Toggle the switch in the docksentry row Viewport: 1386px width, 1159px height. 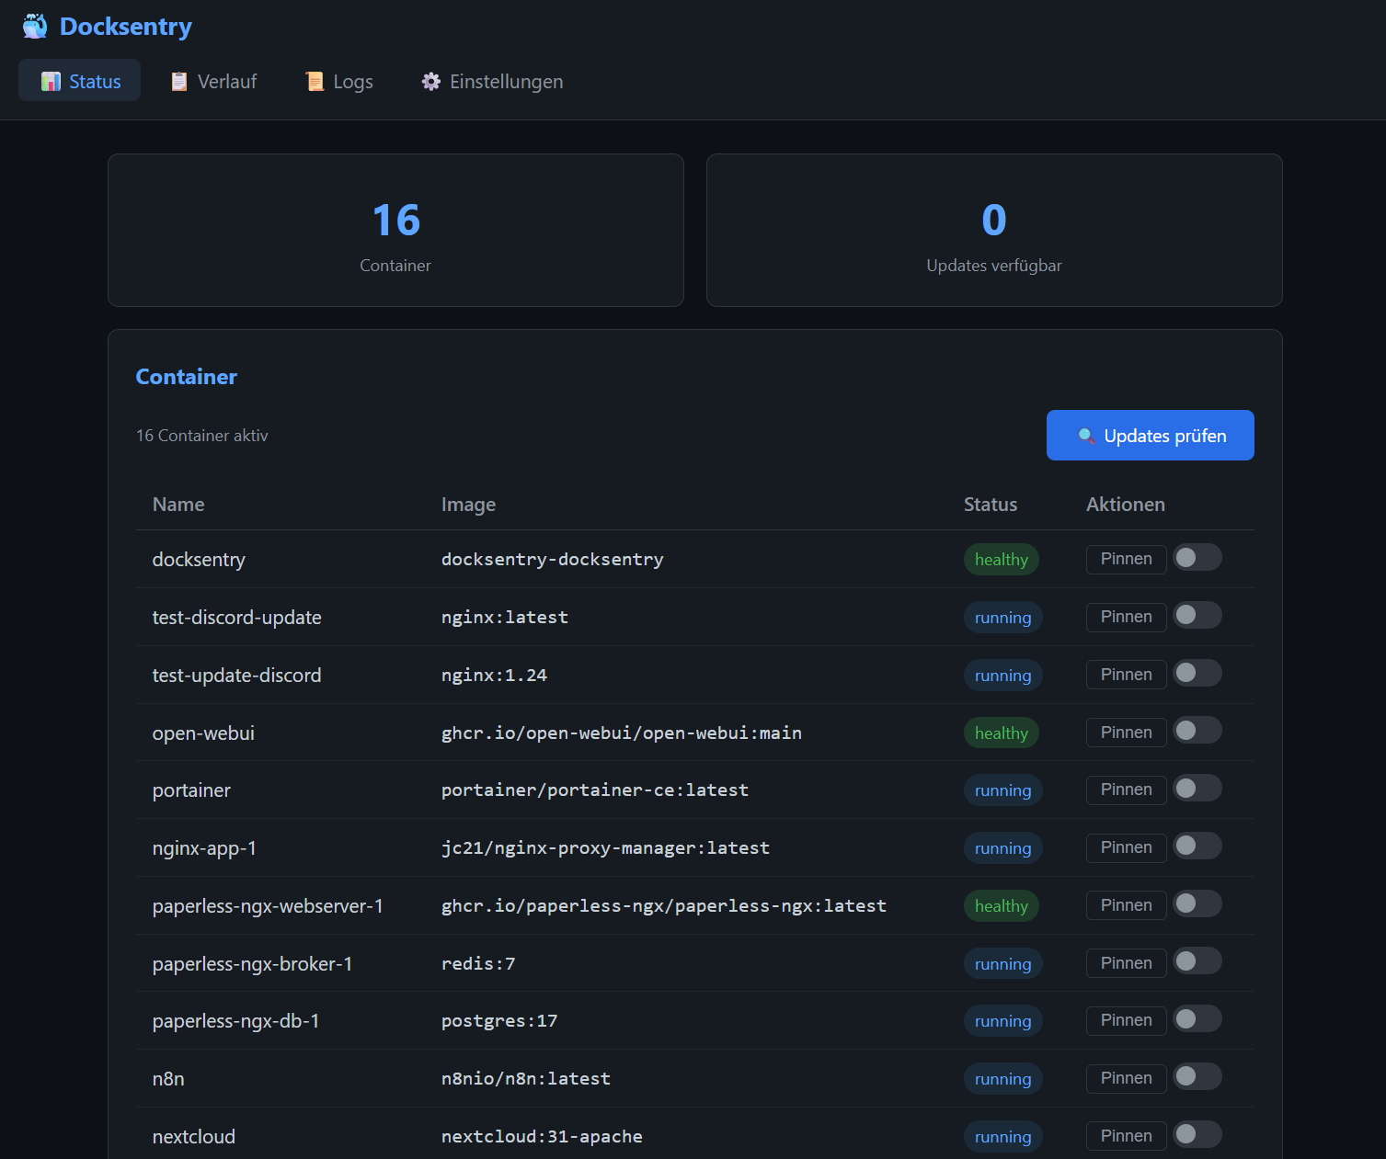click(x=1197, y=557)
